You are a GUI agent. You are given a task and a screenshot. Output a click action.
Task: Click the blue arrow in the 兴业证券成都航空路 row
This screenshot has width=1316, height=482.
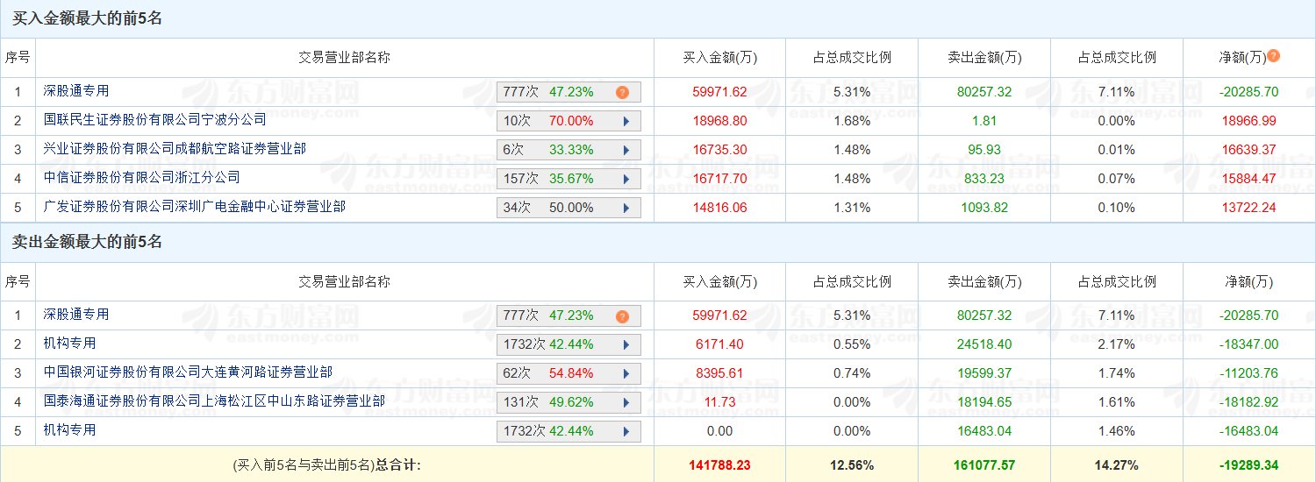[x=626, y=150]
